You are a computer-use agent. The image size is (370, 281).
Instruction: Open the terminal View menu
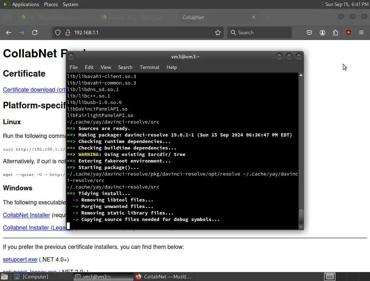pyautogui.click(x=106, y=67)
